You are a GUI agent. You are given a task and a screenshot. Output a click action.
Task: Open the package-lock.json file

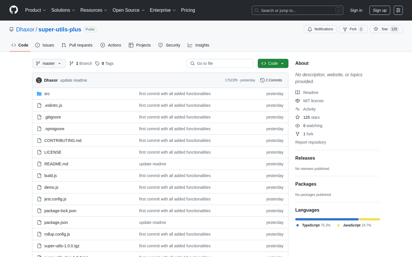(60, 211)
